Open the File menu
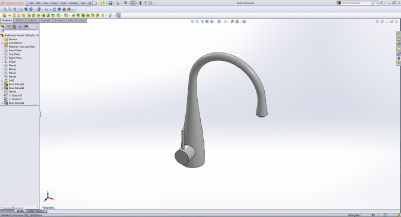 click(x=31, y=3)
